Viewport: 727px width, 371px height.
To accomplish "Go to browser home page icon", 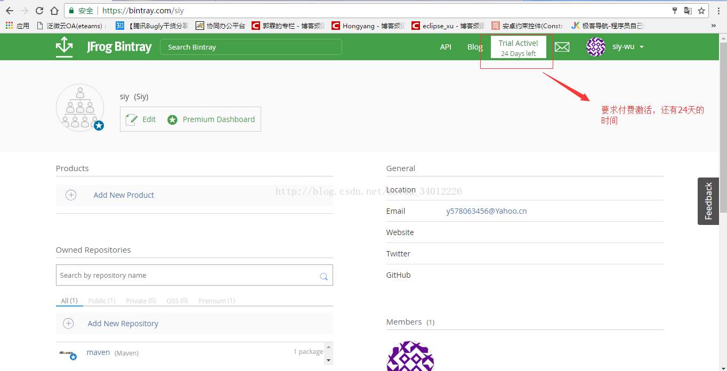I will [54, 11].
